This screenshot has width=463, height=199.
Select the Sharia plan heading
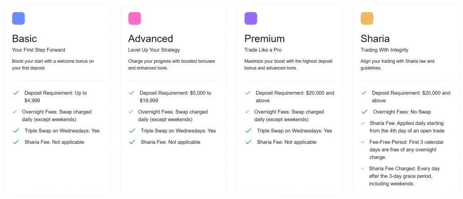pos(375,38)
